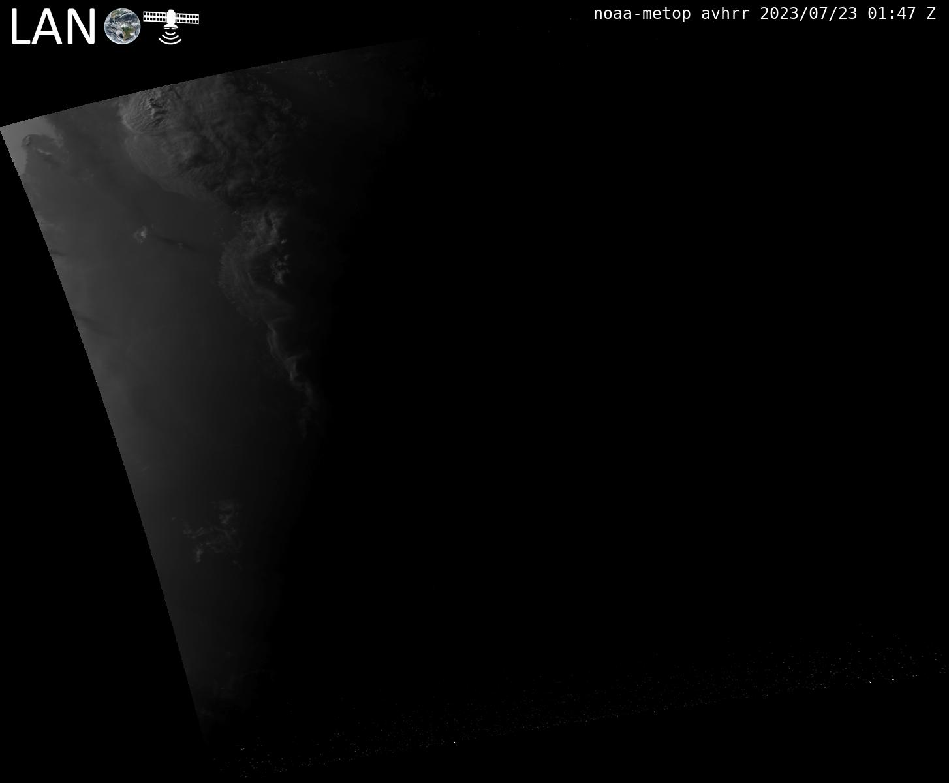This screenshot has height=783, width=949.
Task: Click the LAN logo text
Action: [x=54, y=27]
